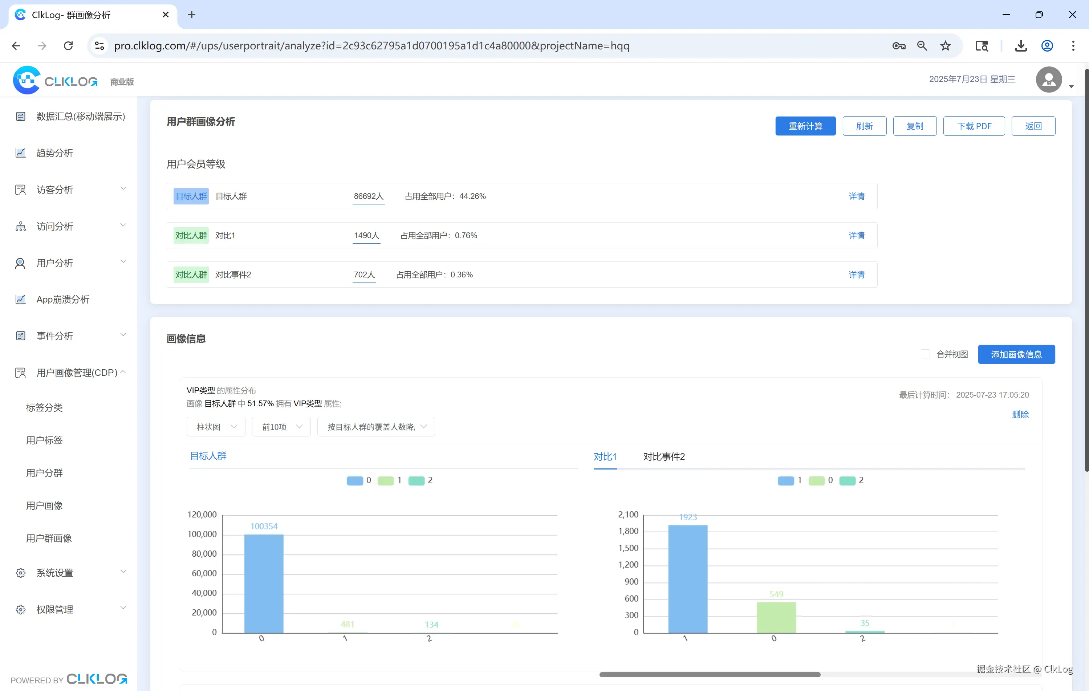
Task: Click the 重新计算 button
Action: pyautogui.click(x=805, y=126)
